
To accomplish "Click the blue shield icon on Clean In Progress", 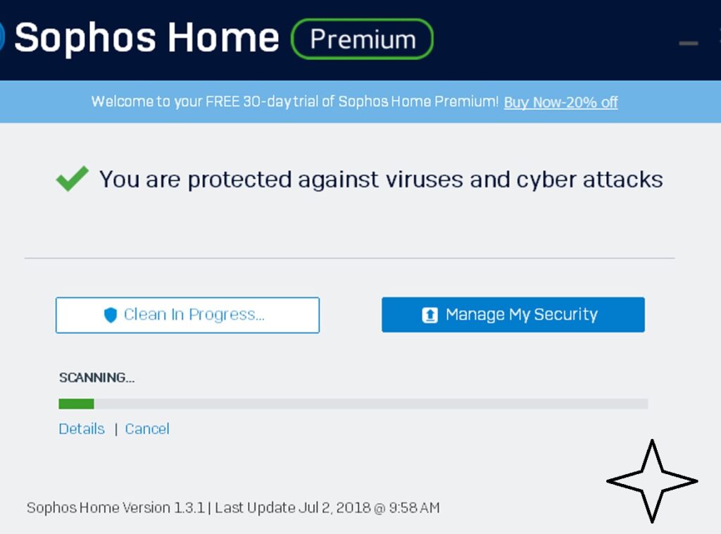I will click(x=109, y=315).
